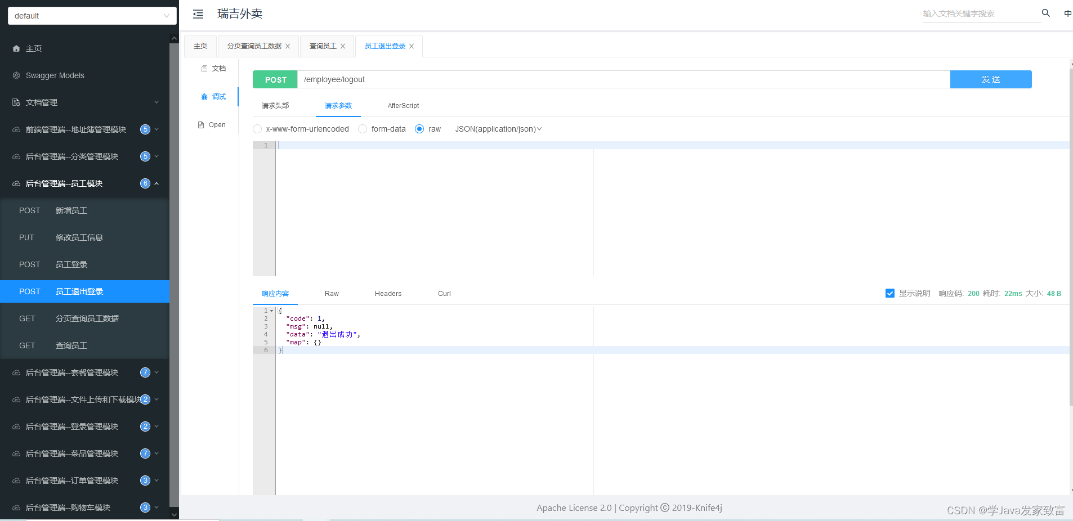Click the sidebar scroll up arrow
The width and height of the screenshot is (1073, 521).
pos(174,39)
